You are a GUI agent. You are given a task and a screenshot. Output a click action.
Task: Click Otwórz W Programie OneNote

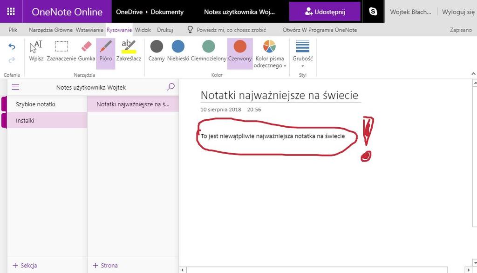tap(320, 30)
